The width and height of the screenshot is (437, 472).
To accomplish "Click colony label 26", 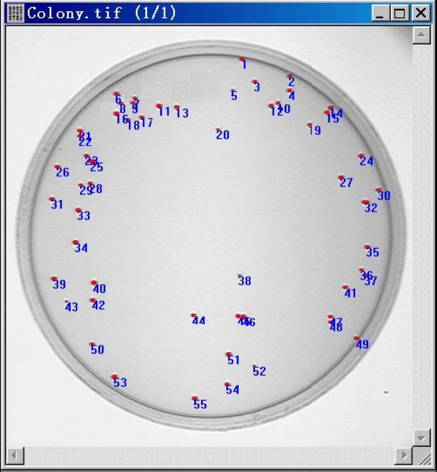I will point(62,172).
